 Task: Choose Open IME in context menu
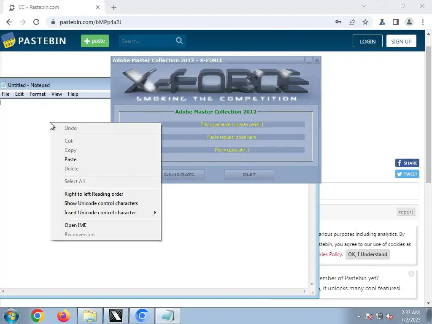(105, 225)
